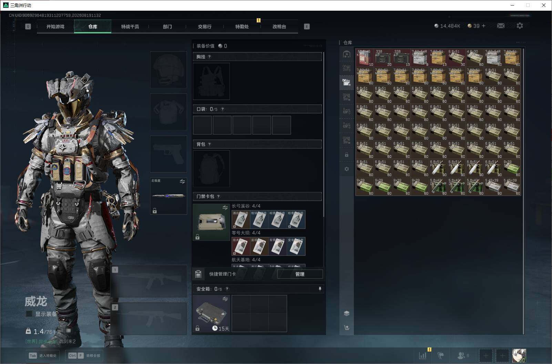Screen dimensions: 552x364
Task: Click the 进入特勤处 Tab shortcut button
Action: (x=43, y=356)
